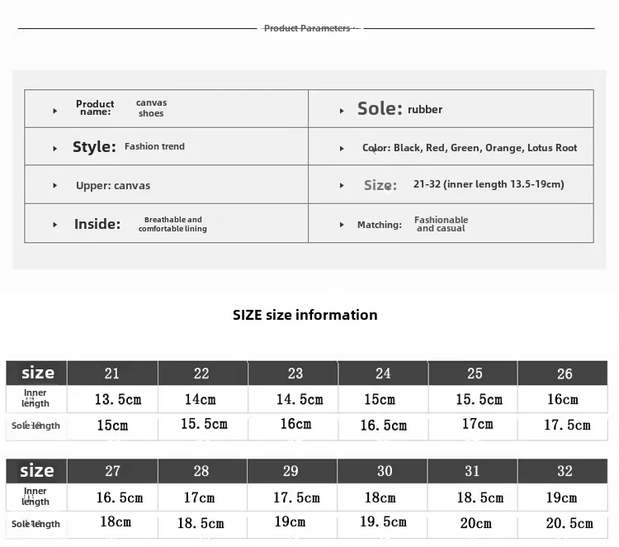Click the triangle bullet next to Style
The height and width of the screenshot is (547, 619).
(55, 149)
